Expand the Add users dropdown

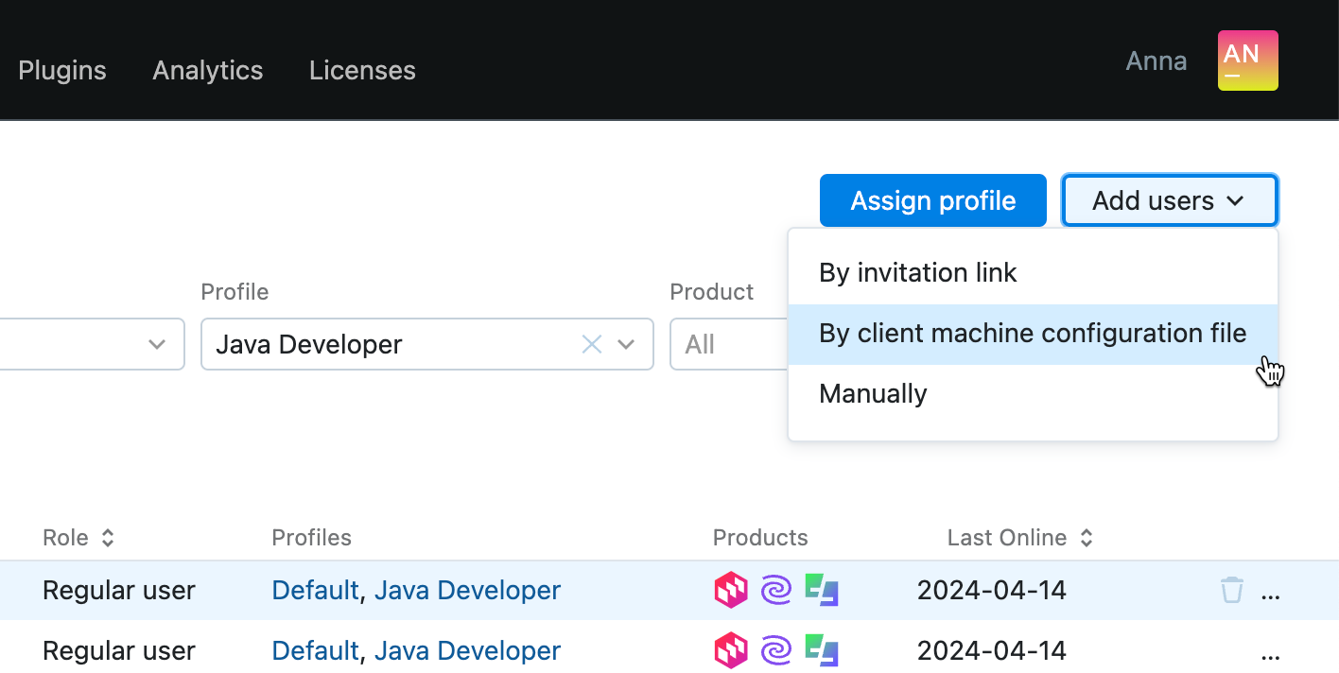[x=1170, y=200]
